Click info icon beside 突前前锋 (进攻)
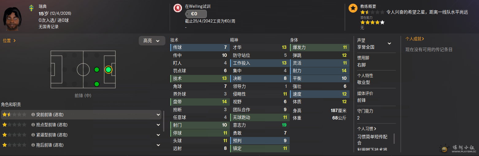The width and height of the screenshot is (479, 156). click(33, 115)
